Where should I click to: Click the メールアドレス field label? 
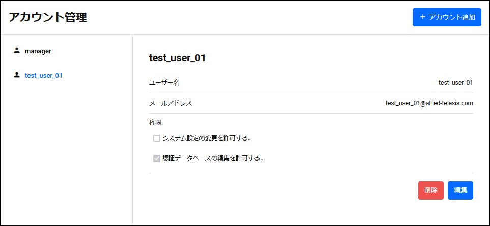click(x=170, y=103)
